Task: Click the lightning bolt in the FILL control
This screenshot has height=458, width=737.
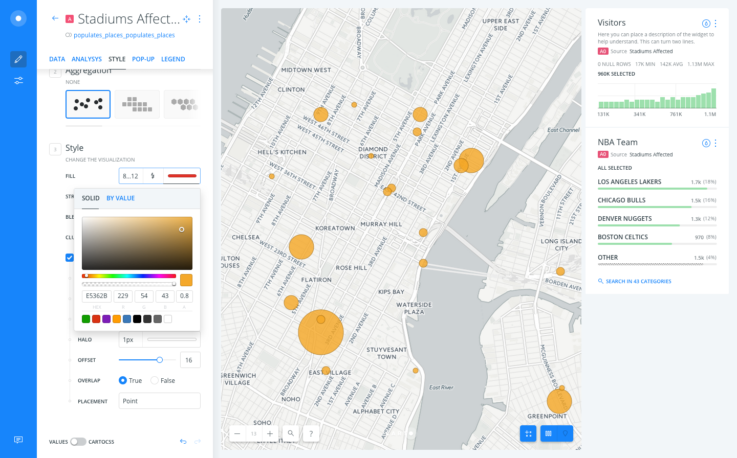Action: point(153,175)
